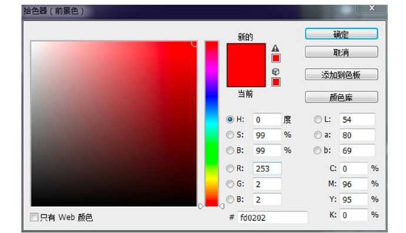The image size is (406, 233).
Task: Select the L lightness radio button
Action: tap(318, 119)
